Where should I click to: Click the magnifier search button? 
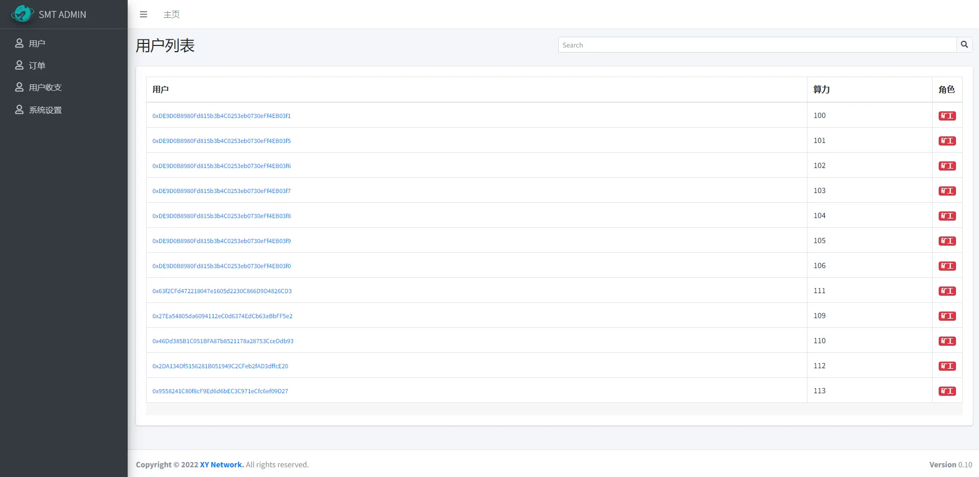(964, 44)
